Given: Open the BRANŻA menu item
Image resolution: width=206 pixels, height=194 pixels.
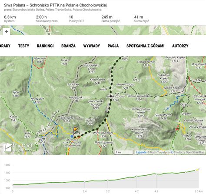Looking at the screenshot, I should 68,46.
